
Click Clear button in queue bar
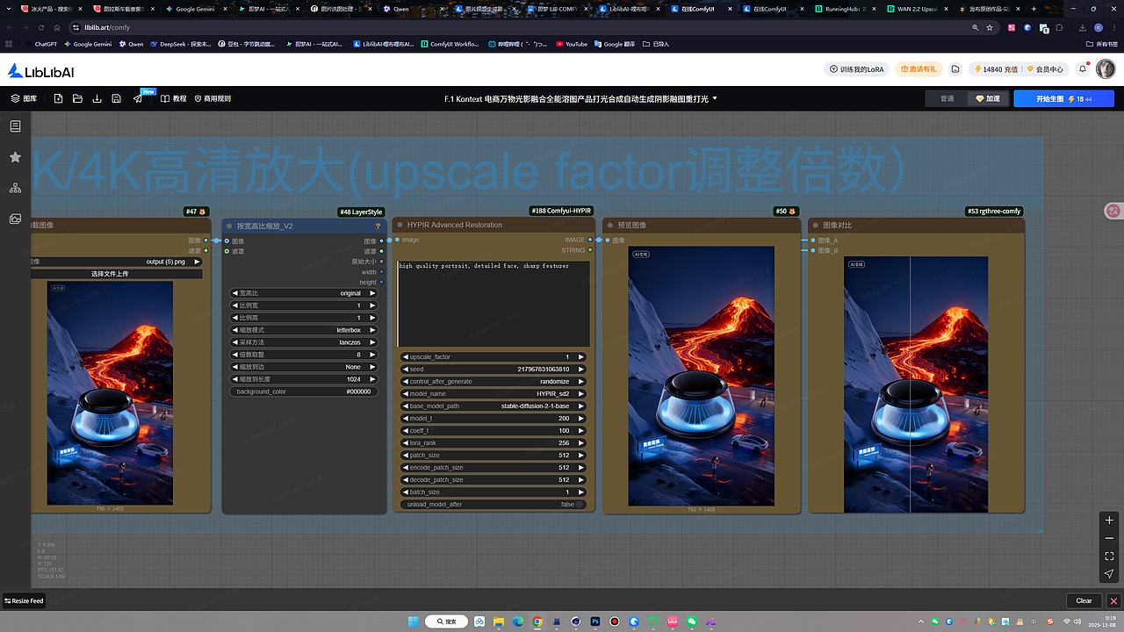[x=1084, y=600]
